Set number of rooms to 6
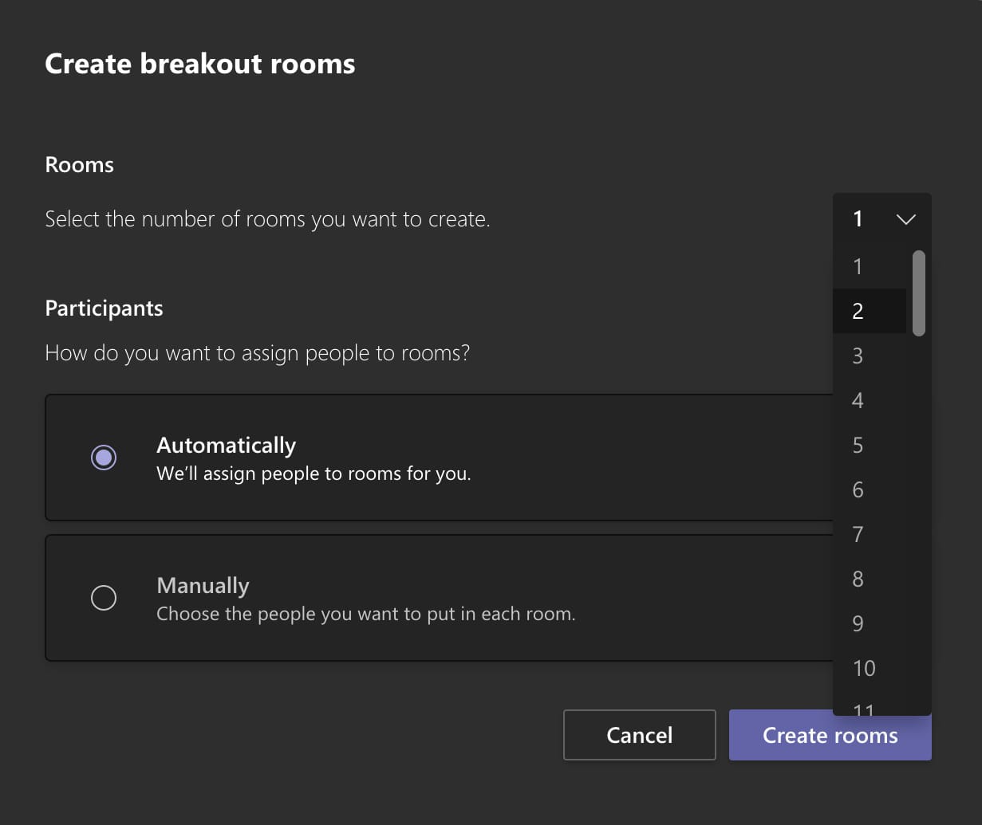Image resolution: width=982 pixels, height=825 pixels. 858,489
